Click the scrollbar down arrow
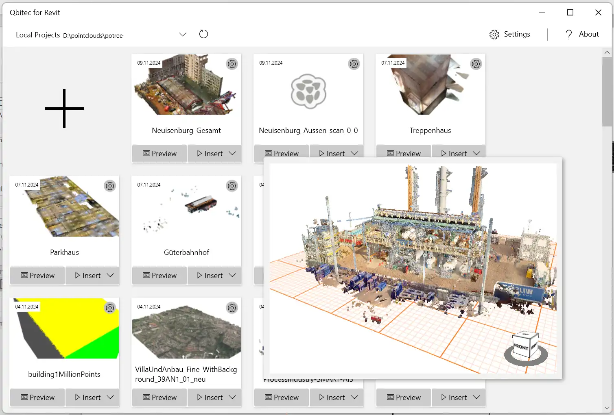614x415 pixels. 607,408
